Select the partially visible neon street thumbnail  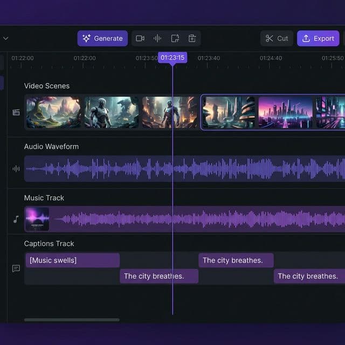[330, 112]
